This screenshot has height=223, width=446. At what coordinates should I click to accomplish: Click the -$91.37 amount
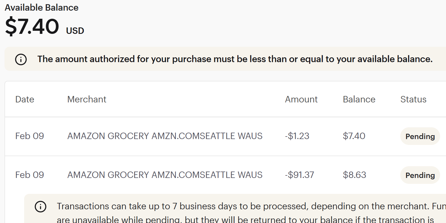299,175
